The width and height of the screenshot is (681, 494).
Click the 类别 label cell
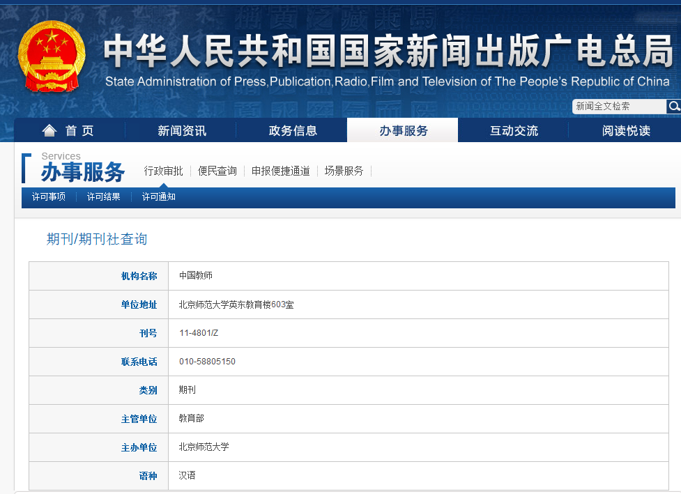[98, 391]
